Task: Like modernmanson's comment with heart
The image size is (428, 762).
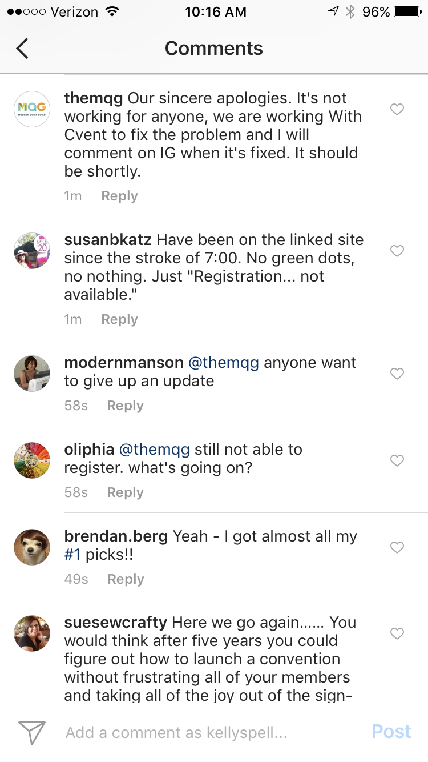Action: coord(397,374)
